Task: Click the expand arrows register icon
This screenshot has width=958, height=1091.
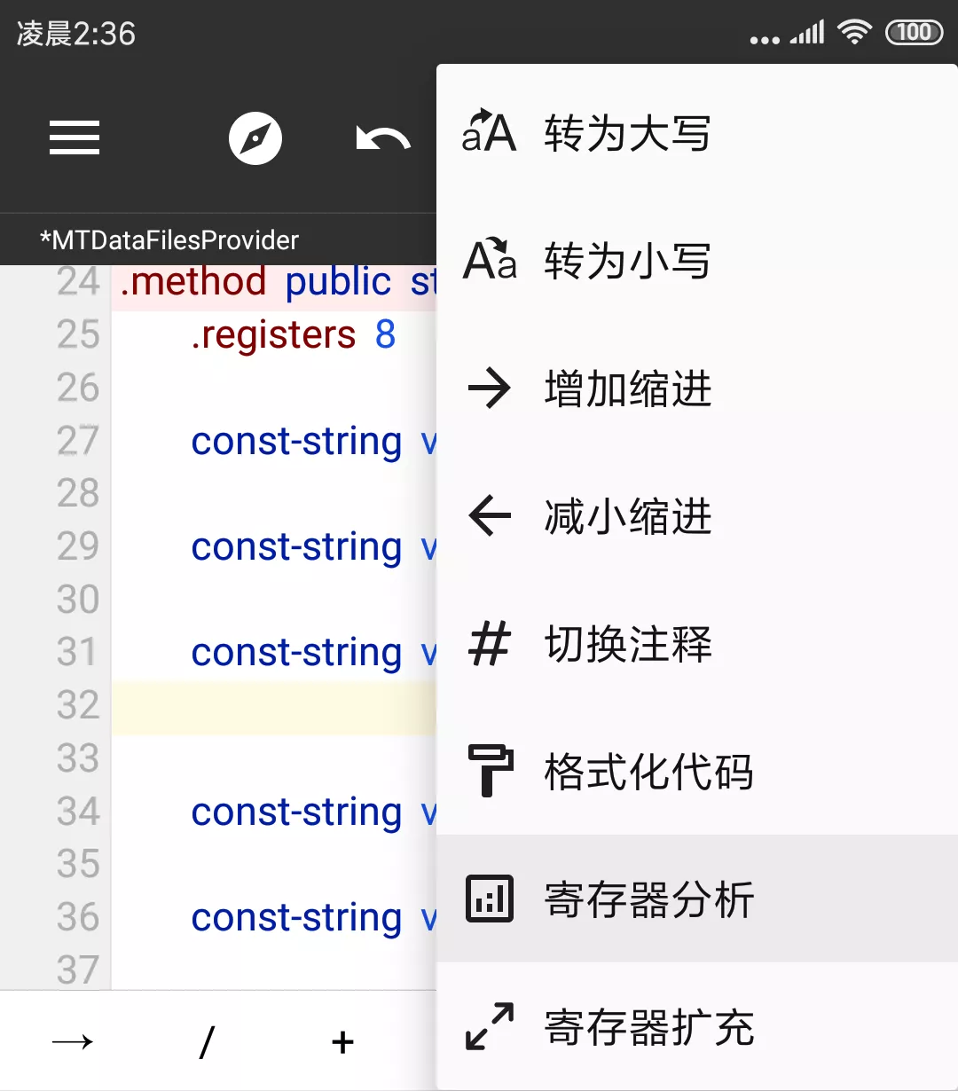Action: coord(489,1026)
